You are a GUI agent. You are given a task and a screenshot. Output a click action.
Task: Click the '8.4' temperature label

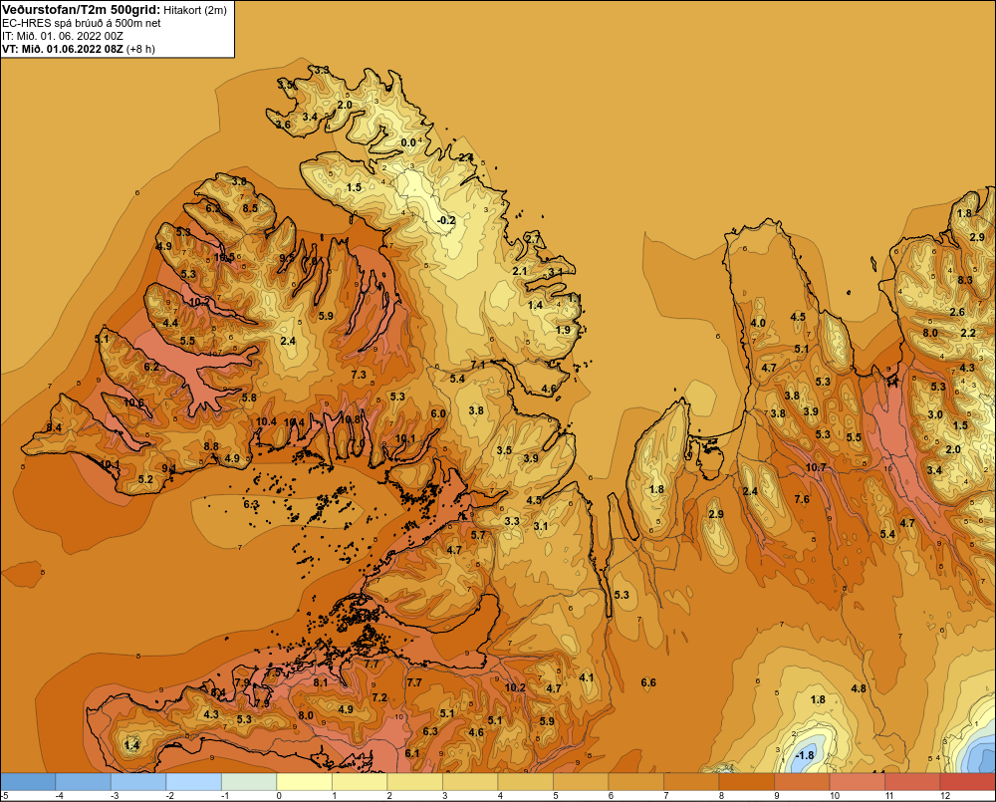pyautogui.click(x=54, y=427)
